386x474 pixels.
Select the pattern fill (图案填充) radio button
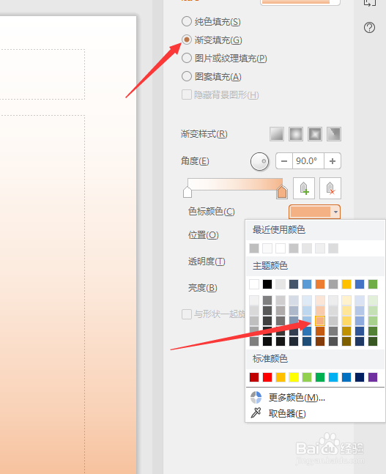coord(187,76)
